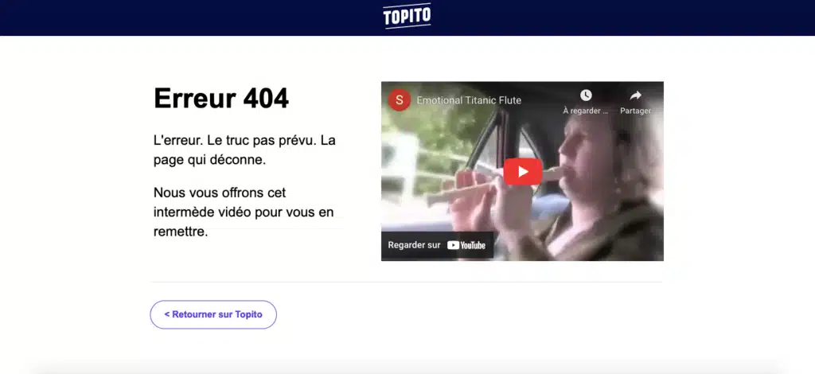
Task: Click the less-than chevron in return button
Action: 167,314
